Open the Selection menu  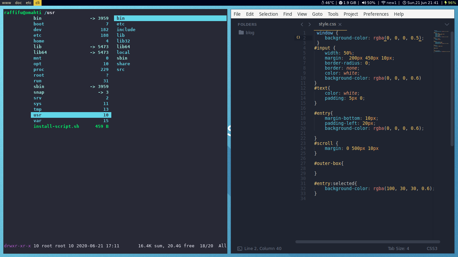pos(269,14)
